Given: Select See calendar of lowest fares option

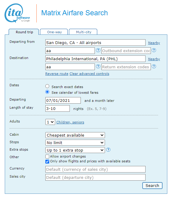Looking at the screenshot, I should click(x=47, y=92).
